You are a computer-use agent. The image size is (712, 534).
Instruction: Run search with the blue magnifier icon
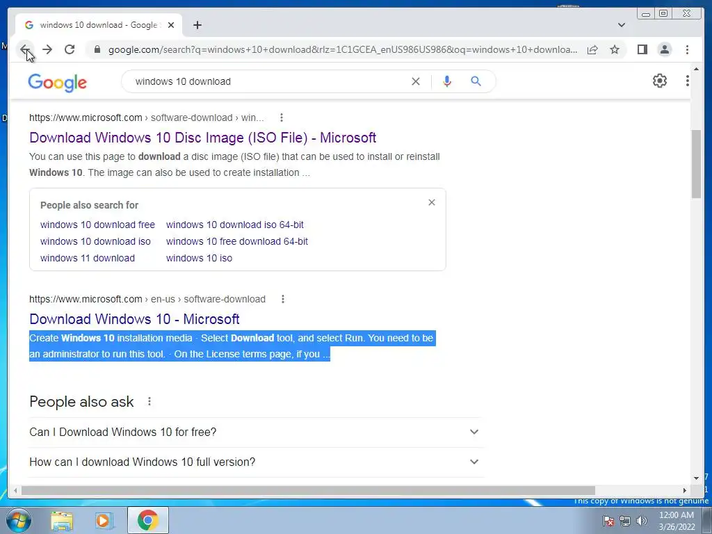click(476, 81)
